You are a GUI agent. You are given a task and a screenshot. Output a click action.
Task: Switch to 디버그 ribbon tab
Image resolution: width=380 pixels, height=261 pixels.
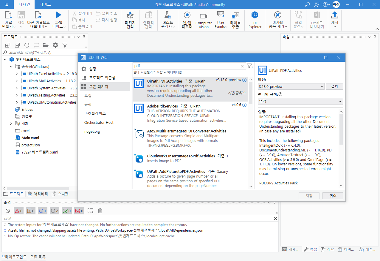pyautogui.click(x=45, y=4)
